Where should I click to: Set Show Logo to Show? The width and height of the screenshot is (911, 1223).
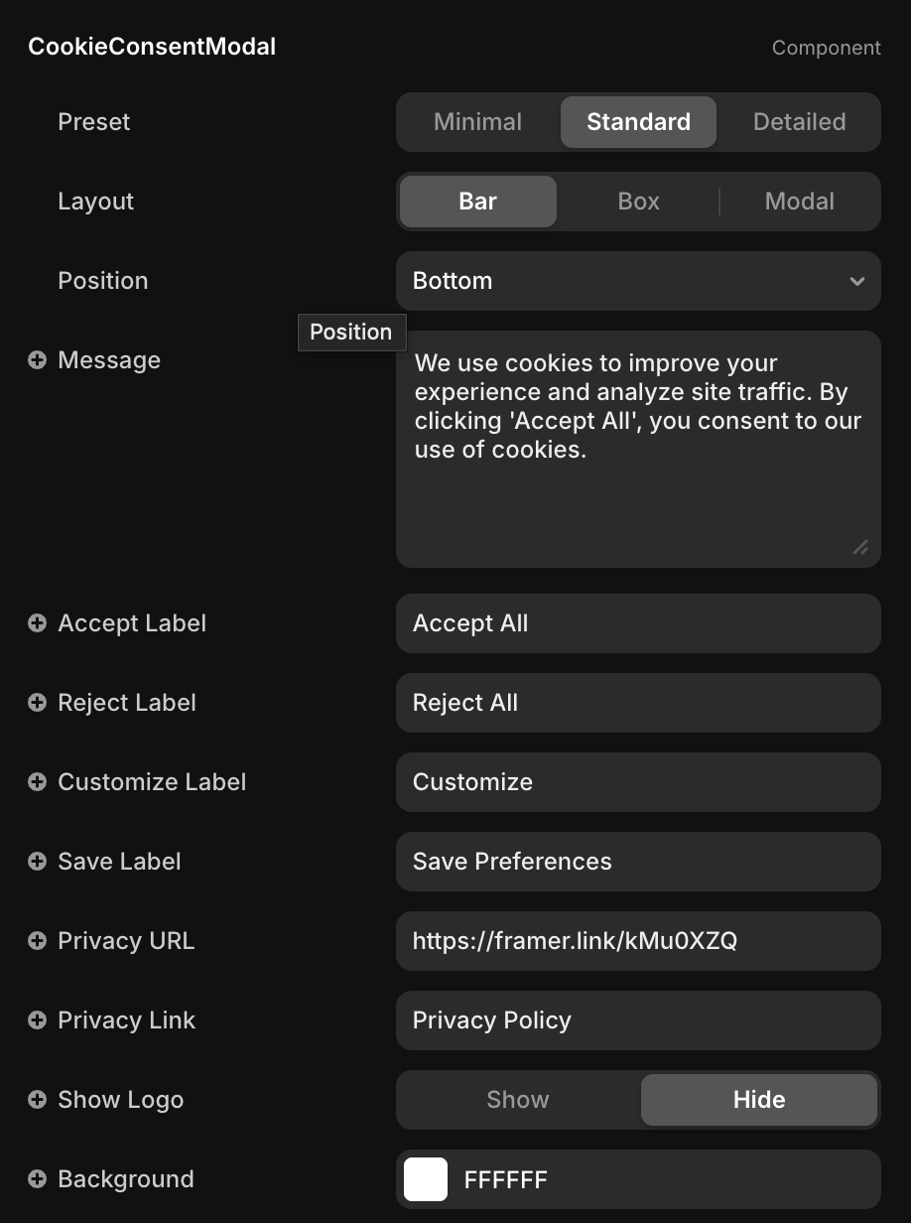[x=518, y=1100]
